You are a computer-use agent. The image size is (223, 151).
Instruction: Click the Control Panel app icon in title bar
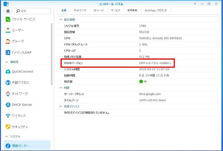click(x=6, y=4)
